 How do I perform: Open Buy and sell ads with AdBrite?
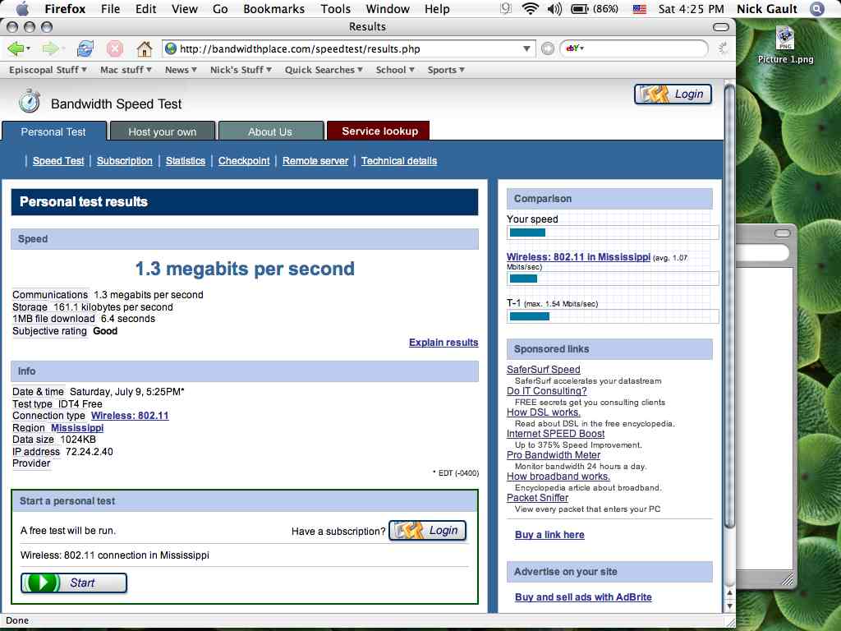[x=583, y=596]
